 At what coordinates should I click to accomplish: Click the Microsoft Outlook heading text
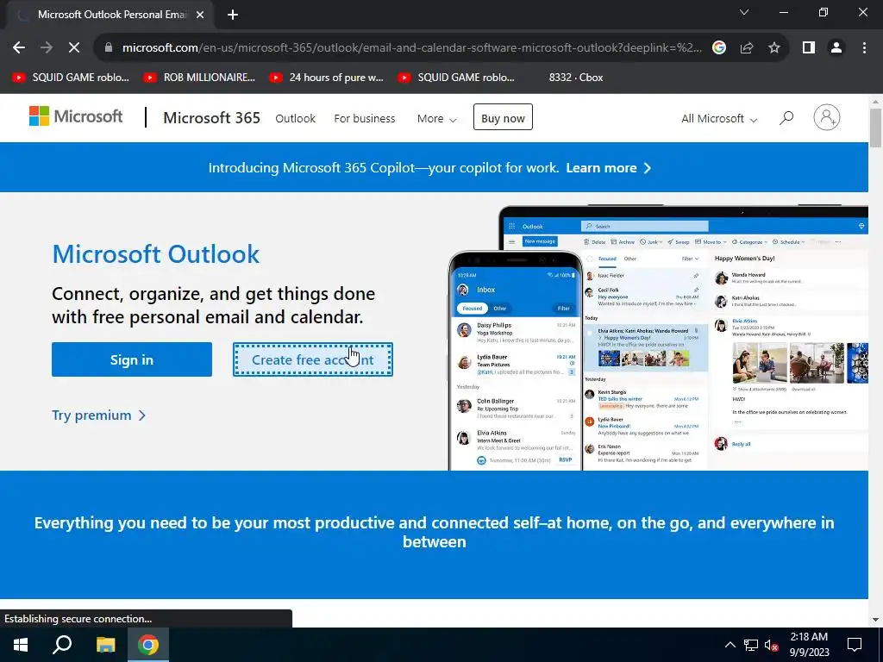tap(156, 254)
